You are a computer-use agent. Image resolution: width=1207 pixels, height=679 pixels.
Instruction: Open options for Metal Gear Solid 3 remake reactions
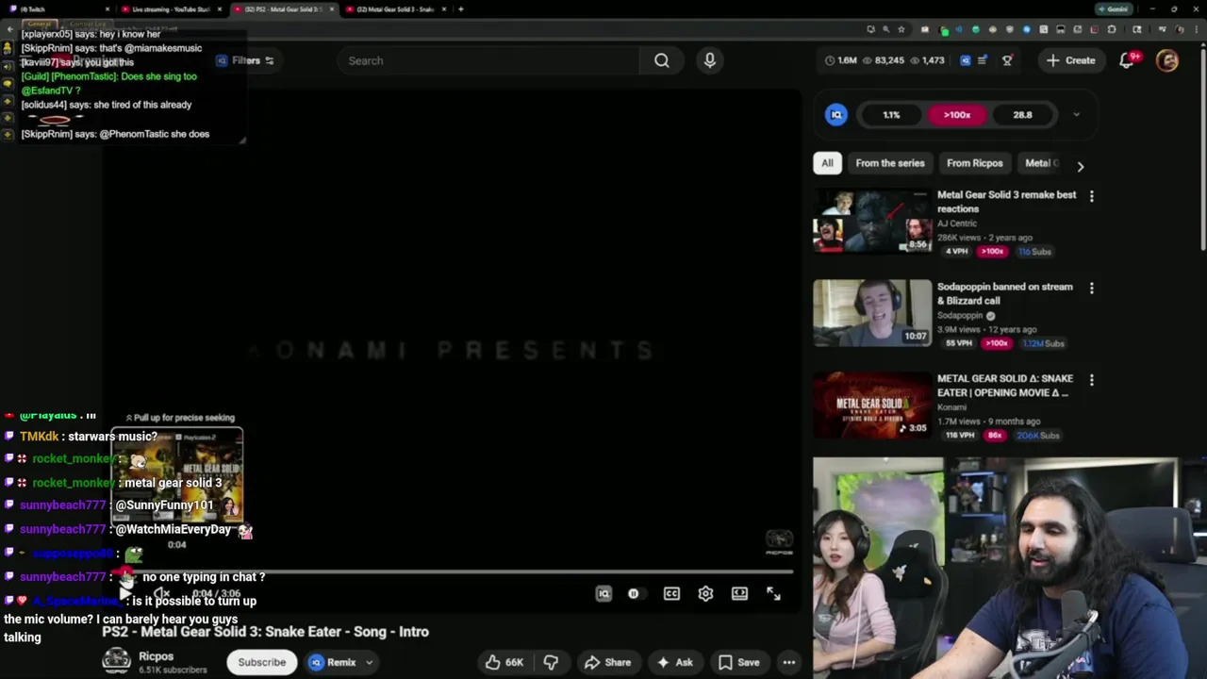[x=1092, y=196]
